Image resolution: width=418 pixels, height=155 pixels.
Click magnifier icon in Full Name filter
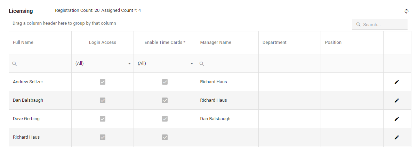click(15, 64)
